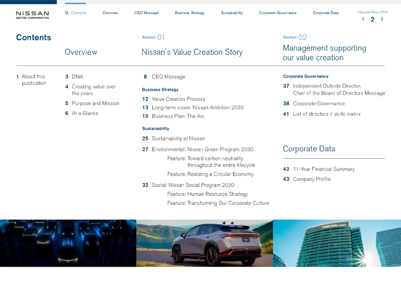Select the Corporate Data navigation tab
The image size is (401, 283).
click(326, 13)
